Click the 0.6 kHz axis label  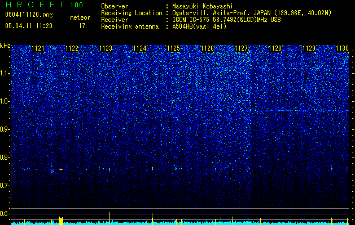pos(5,214)
